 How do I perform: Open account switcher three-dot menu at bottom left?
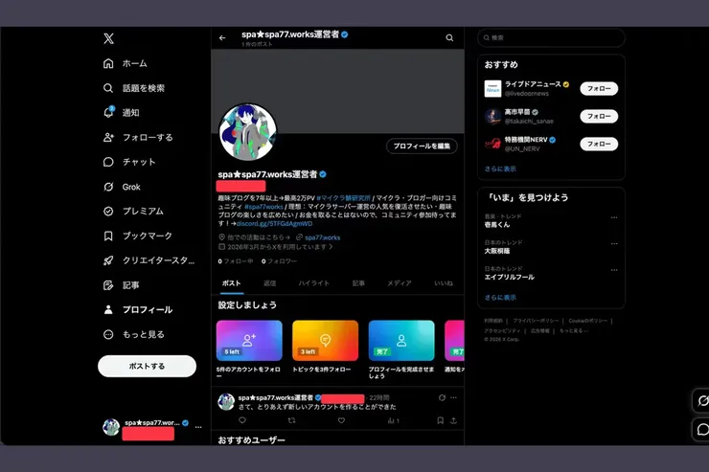(x=198, y=427)
